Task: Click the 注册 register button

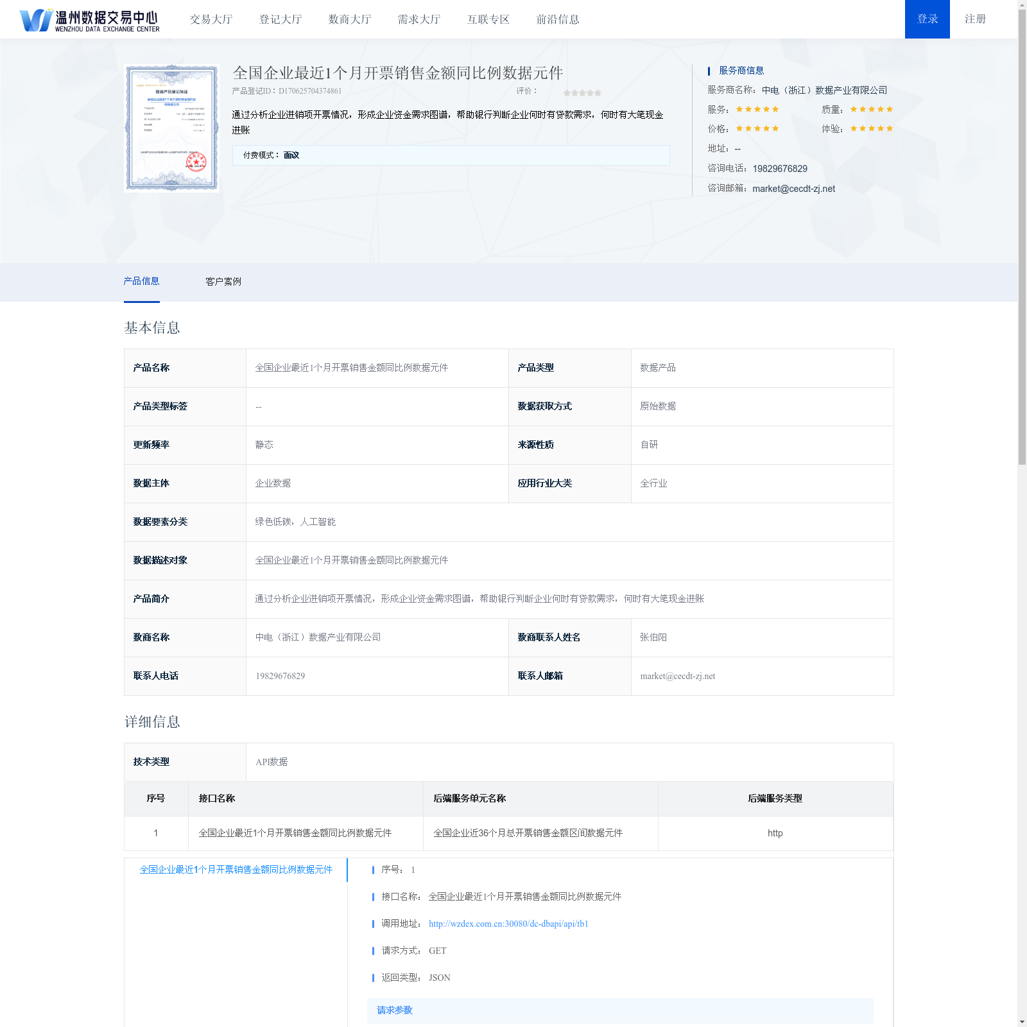Action: (975, 19)
